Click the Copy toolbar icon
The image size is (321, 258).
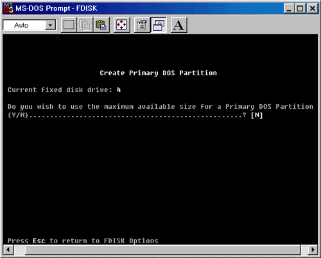coord(85,25)
